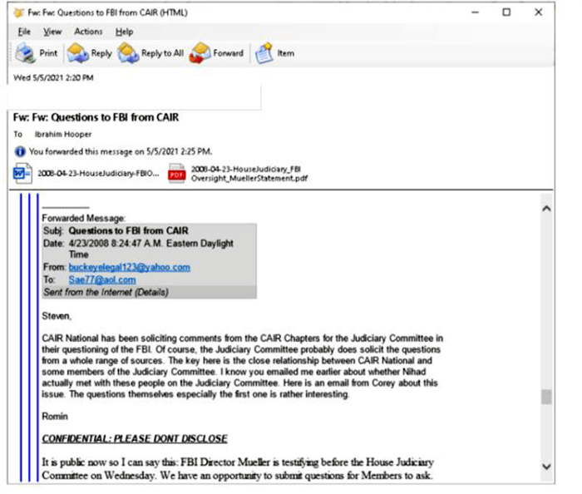Click the Forward envelope icon
The height and width of the screenshot is (494, 582).
point(200,53)
